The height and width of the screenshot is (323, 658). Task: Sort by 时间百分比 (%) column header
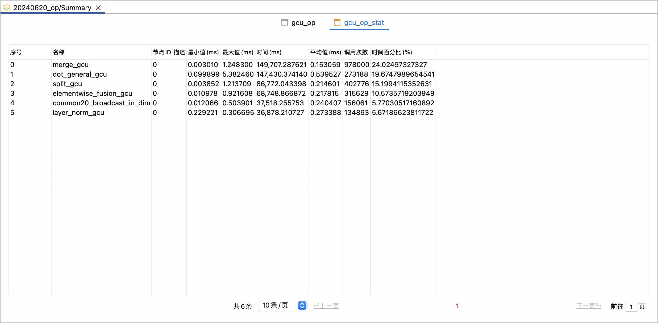click(x=392, y=52)
